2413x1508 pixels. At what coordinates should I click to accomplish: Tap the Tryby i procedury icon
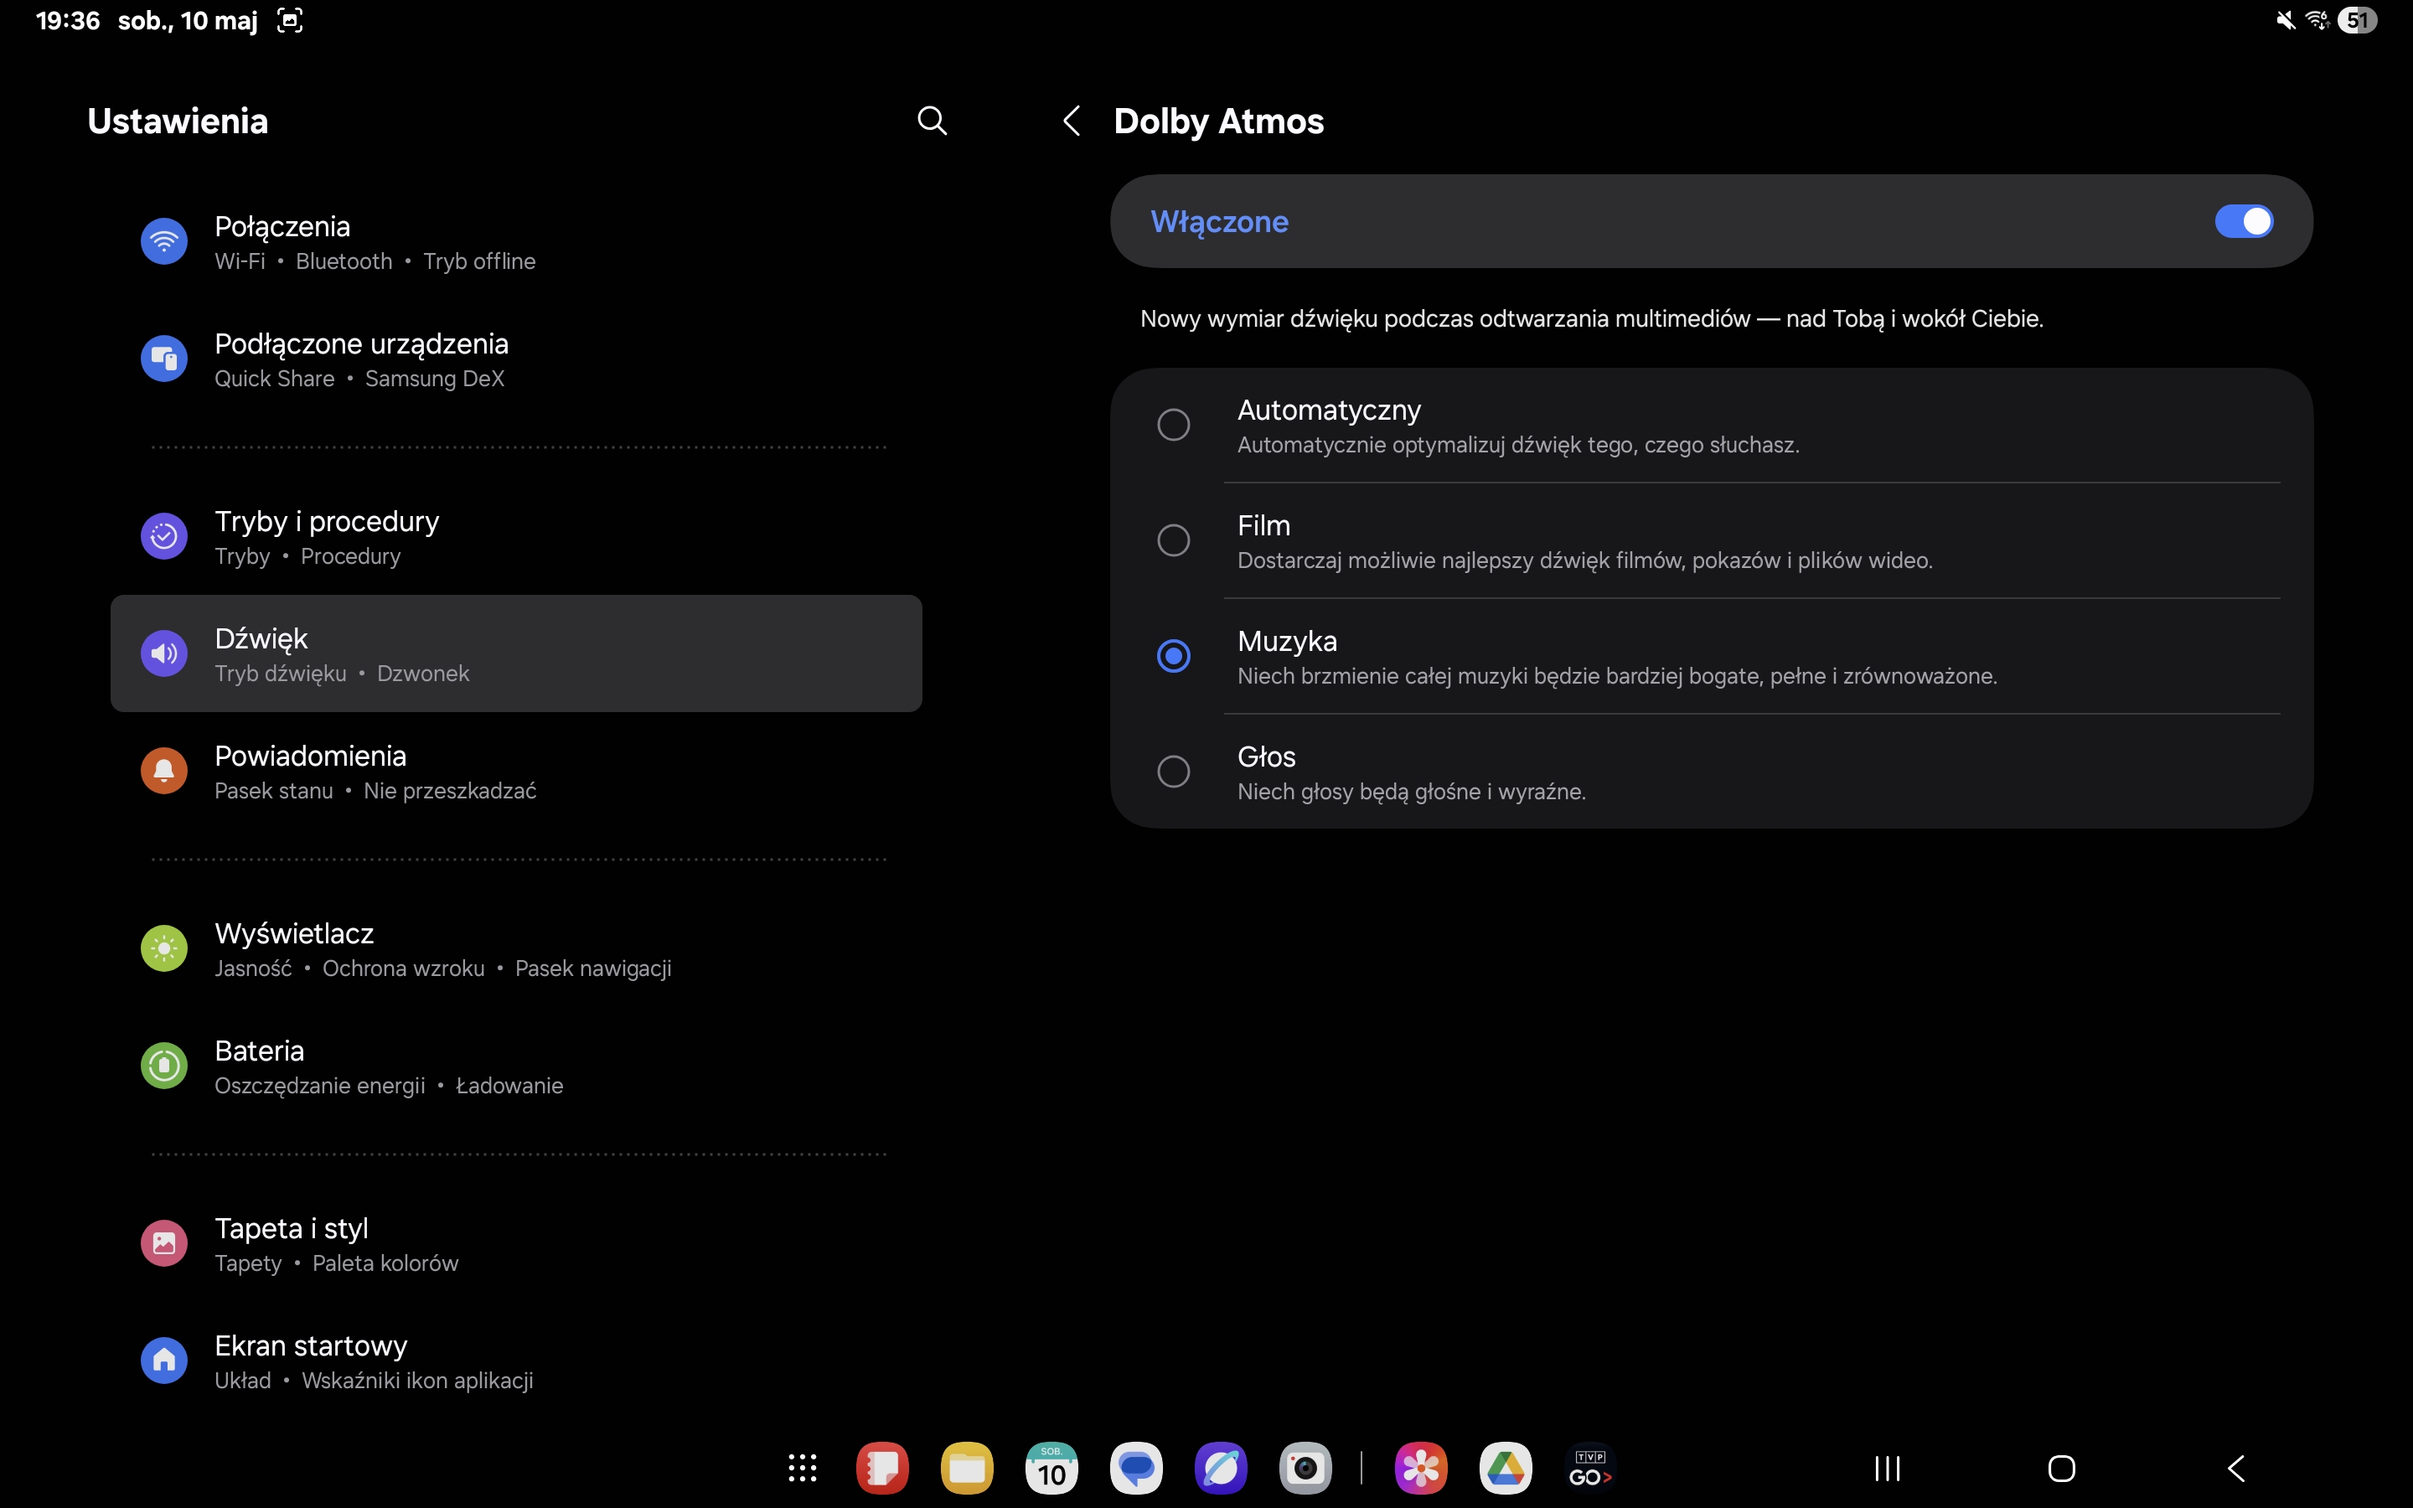click(164, 536)
